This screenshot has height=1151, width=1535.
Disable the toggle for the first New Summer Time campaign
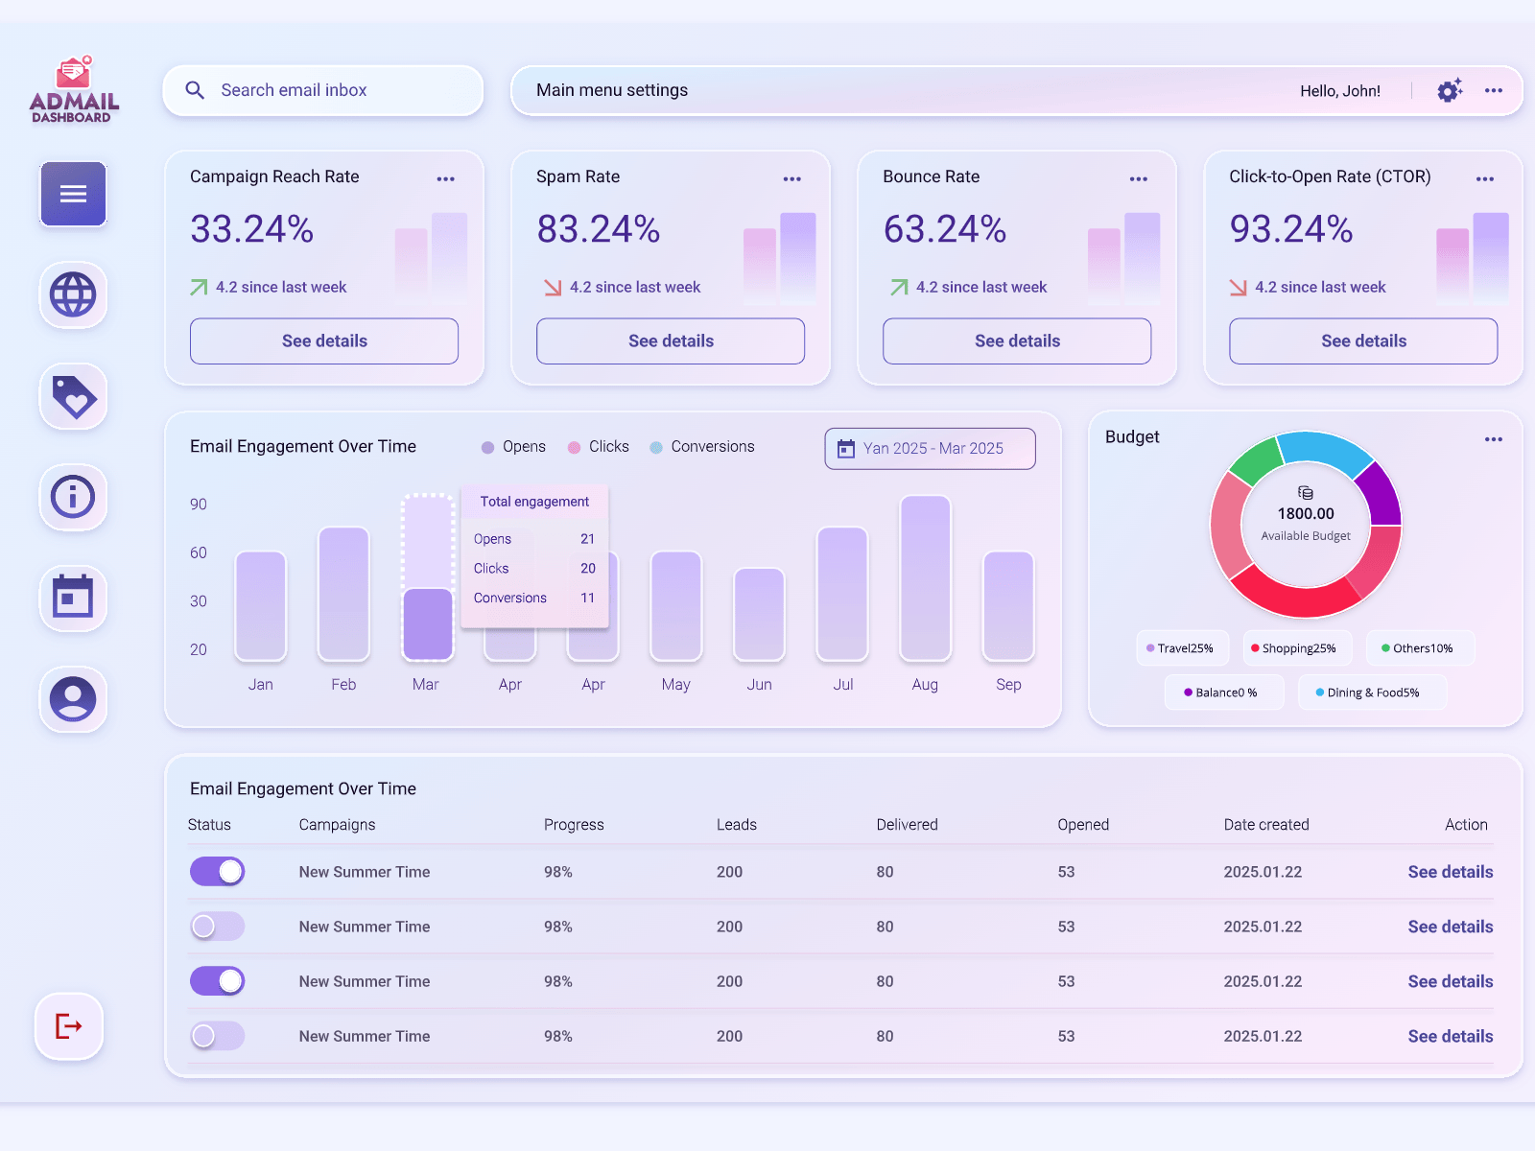click(217, 871)
